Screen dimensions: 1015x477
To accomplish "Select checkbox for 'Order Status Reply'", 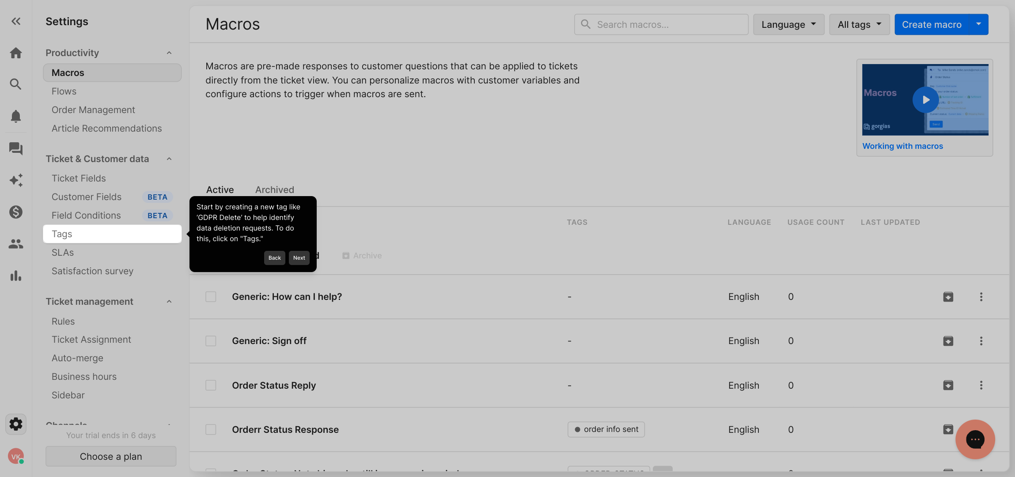I will coord(211,385).
